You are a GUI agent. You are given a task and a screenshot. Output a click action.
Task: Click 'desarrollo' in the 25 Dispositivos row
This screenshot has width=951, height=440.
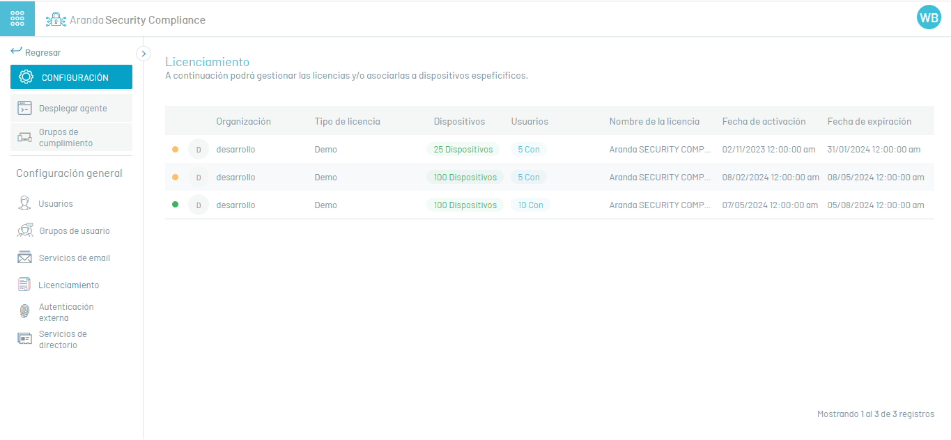[x=235, y=149]
